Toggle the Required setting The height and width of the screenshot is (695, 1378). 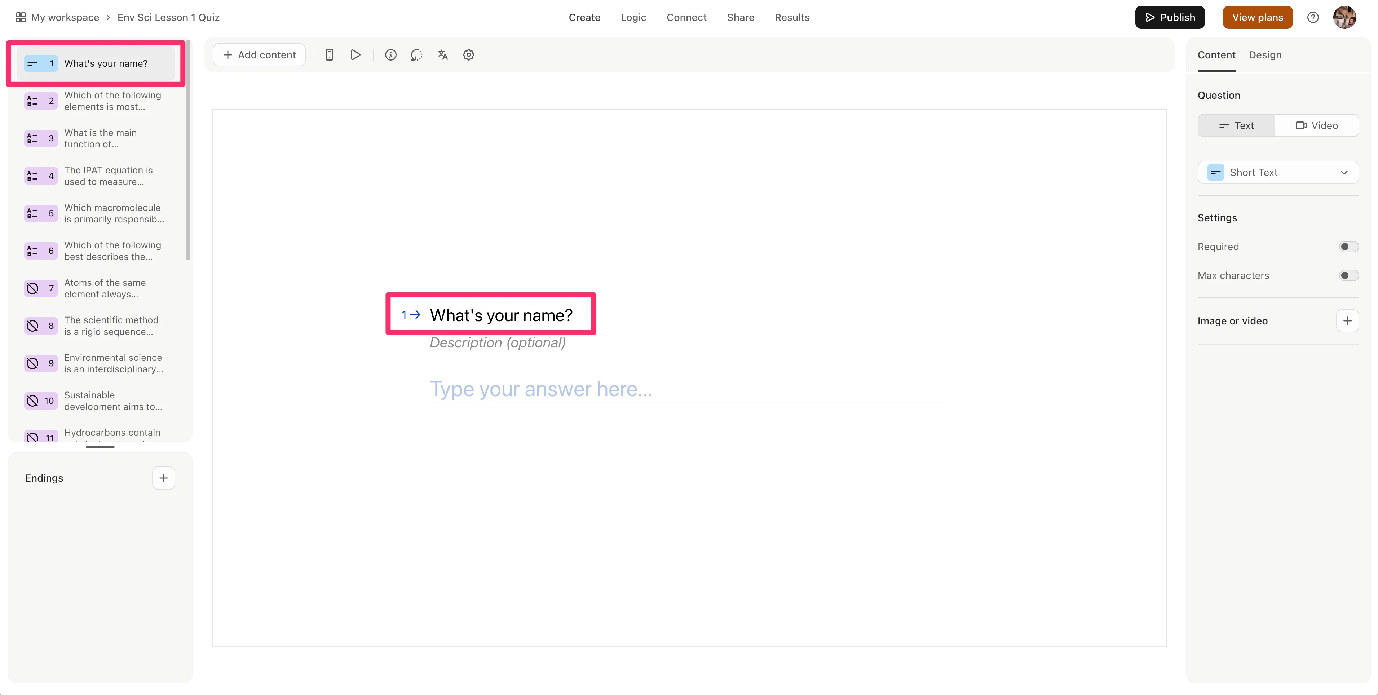1348,247
